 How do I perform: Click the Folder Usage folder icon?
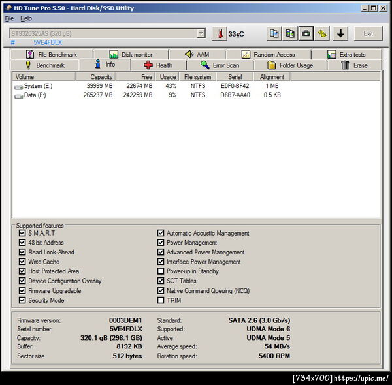[x=272, y=65]
